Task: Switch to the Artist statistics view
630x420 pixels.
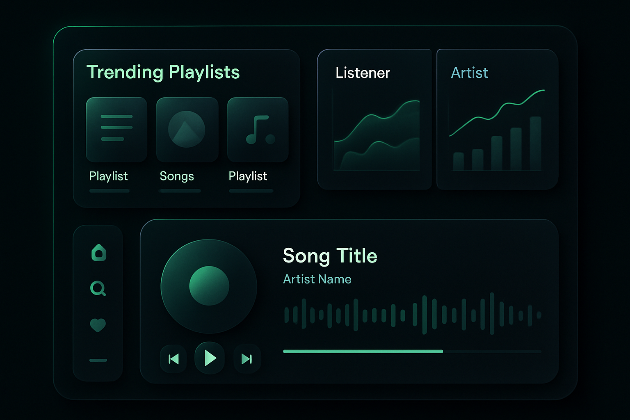Action: pyautogui.click(x=470, y=73)
